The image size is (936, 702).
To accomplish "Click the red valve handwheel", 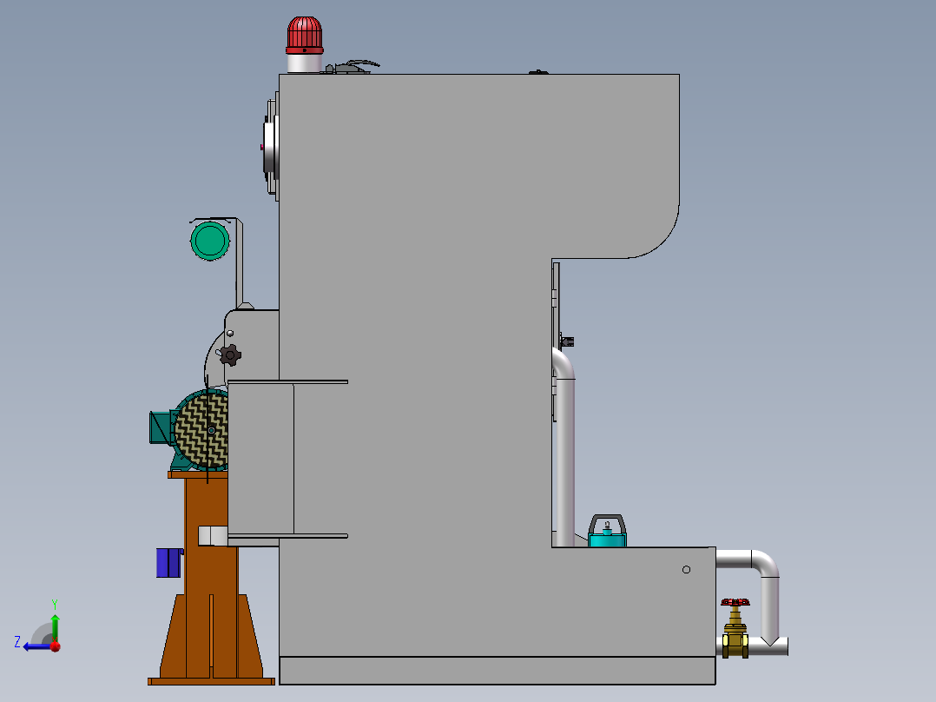I will (735, 601).
